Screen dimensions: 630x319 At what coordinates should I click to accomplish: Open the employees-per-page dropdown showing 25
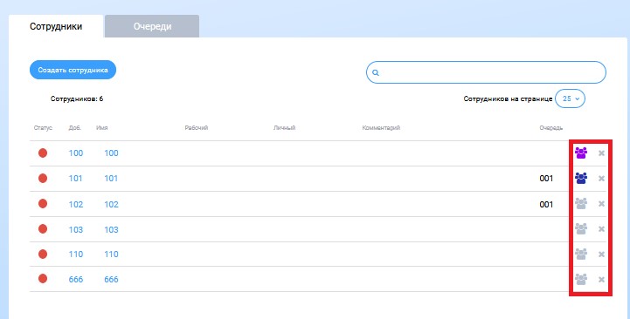570,98
